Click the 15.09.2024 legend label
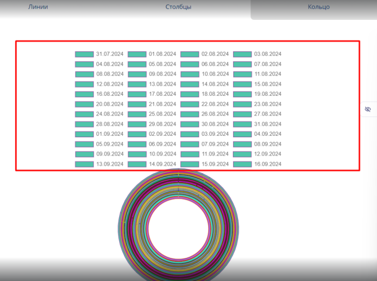 pos(215,164)
